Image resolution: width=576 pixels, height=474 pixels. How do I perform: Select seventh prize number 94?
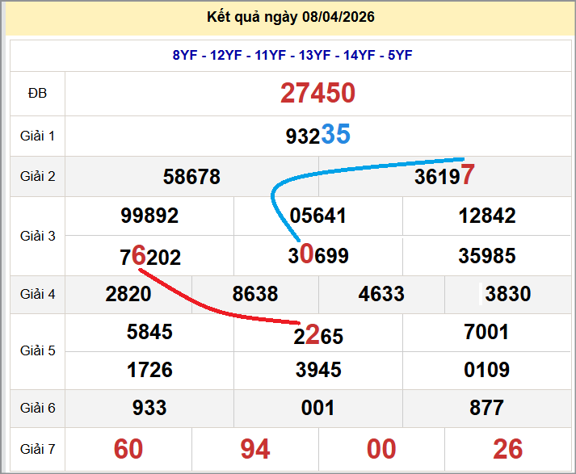pos(255,449)
